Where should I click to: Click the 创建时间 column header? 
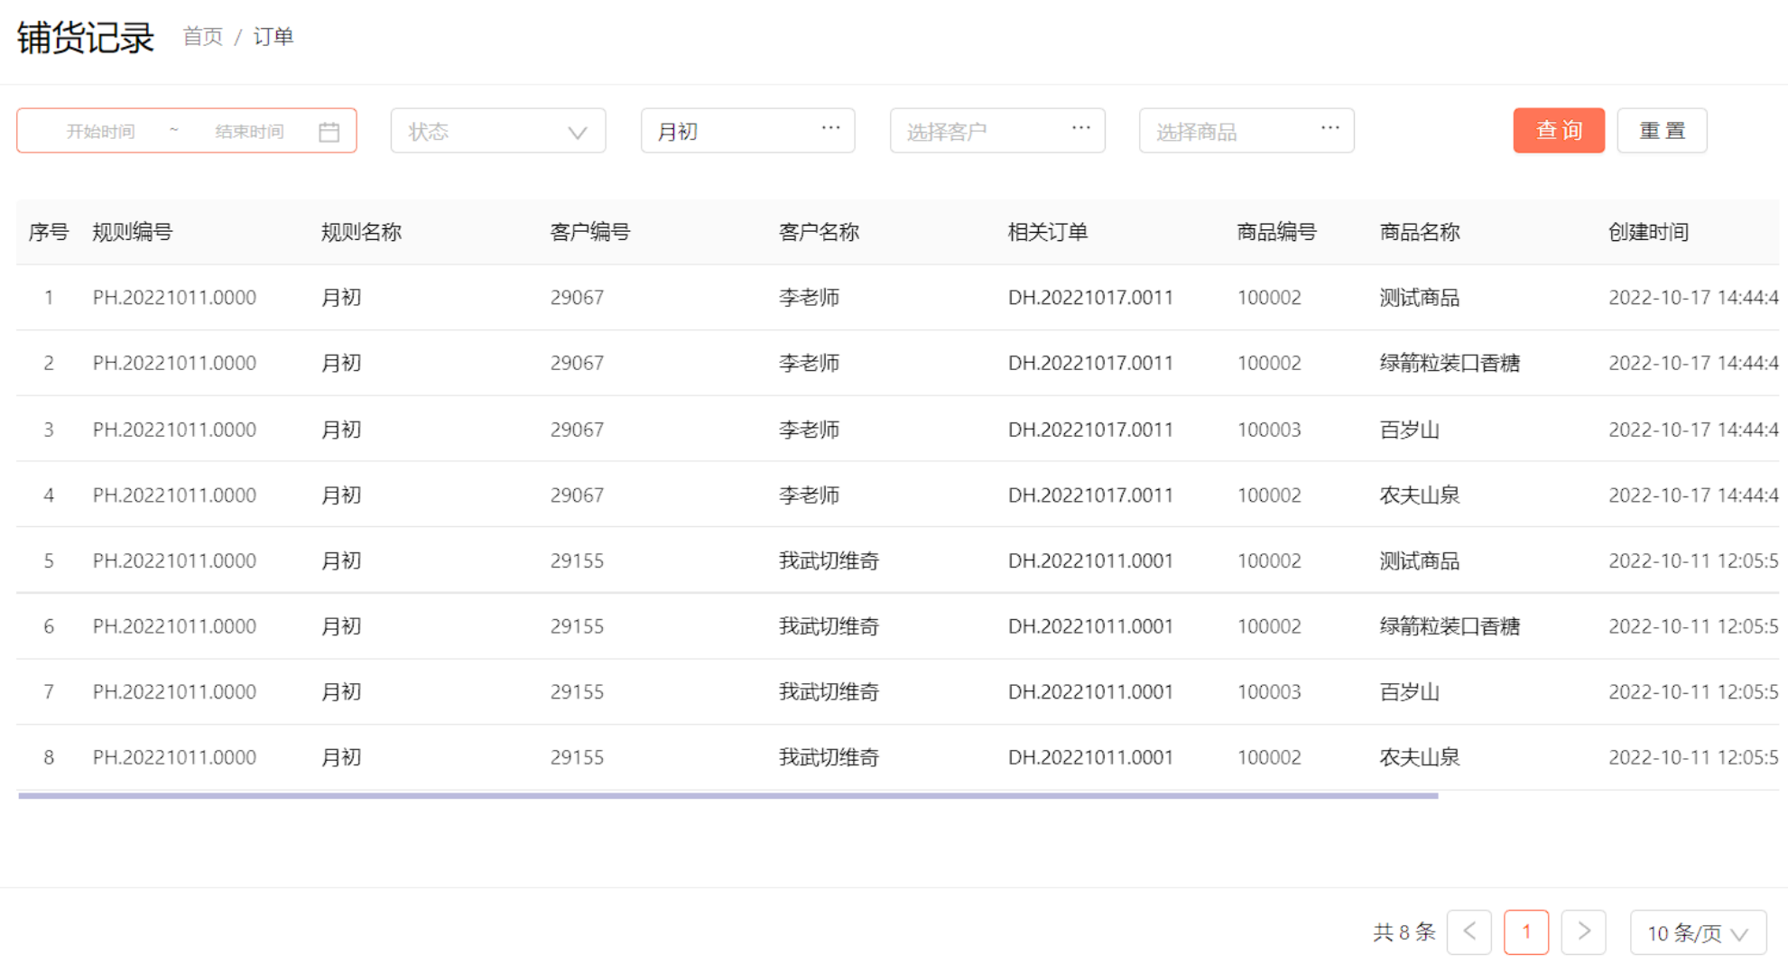point(1648,232)
